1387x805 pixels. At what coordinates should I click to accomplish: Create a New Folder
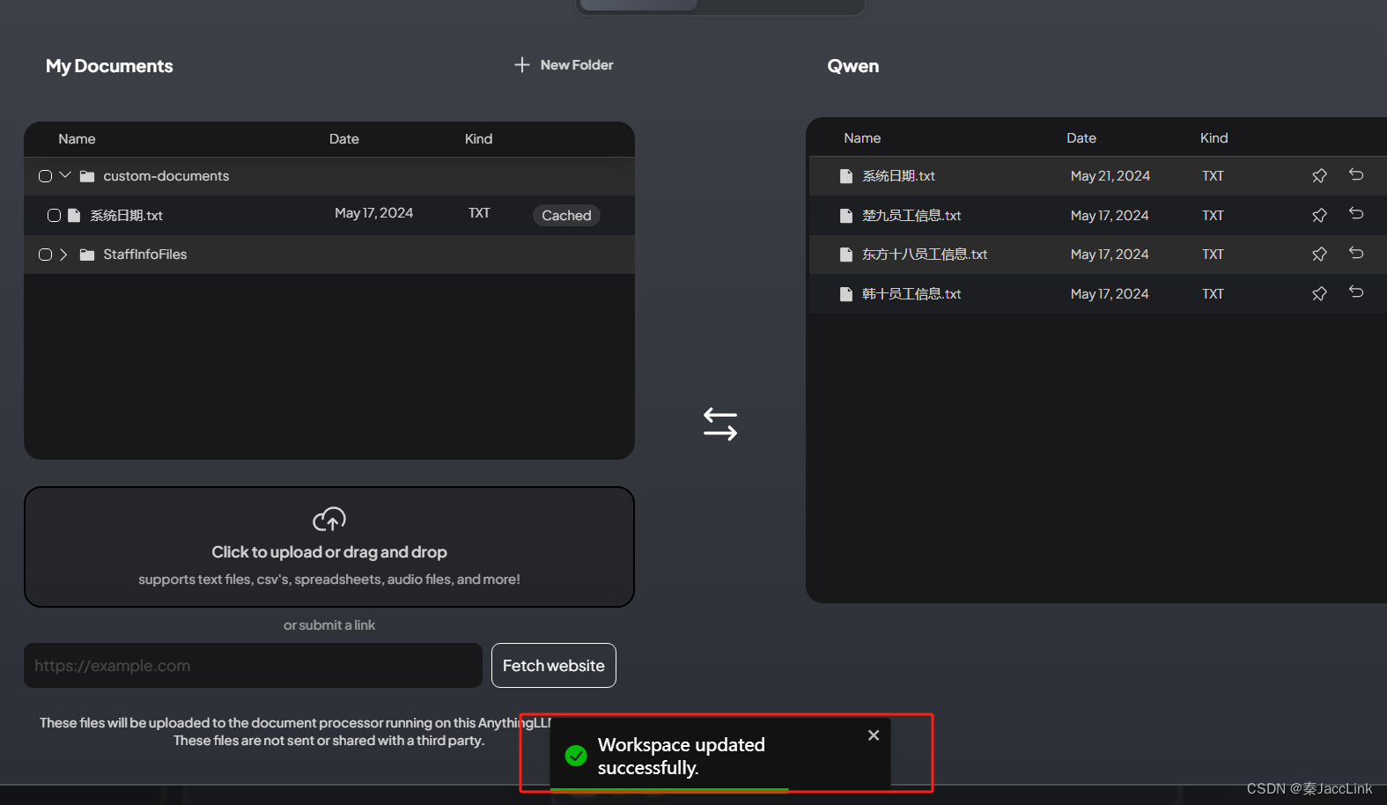click(564, 65)
